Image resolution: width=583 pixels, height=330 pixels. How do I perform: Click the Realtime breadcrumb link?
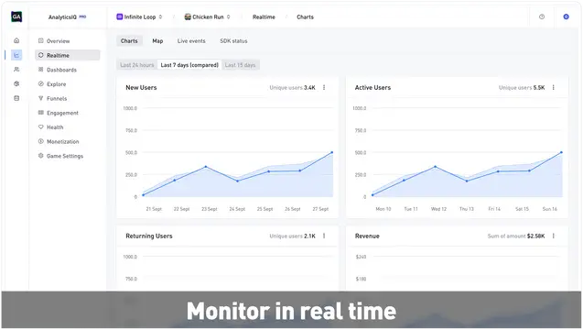(264, 17)
